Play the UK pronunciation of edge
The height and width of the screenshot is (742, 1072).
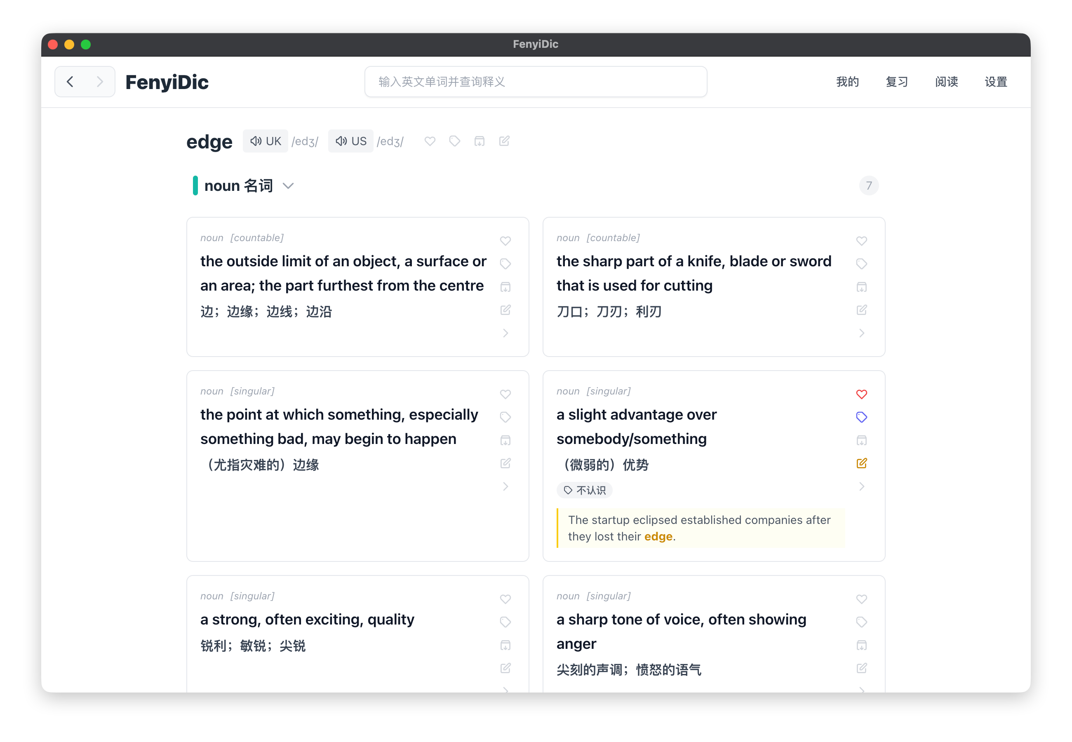(266, 141)
